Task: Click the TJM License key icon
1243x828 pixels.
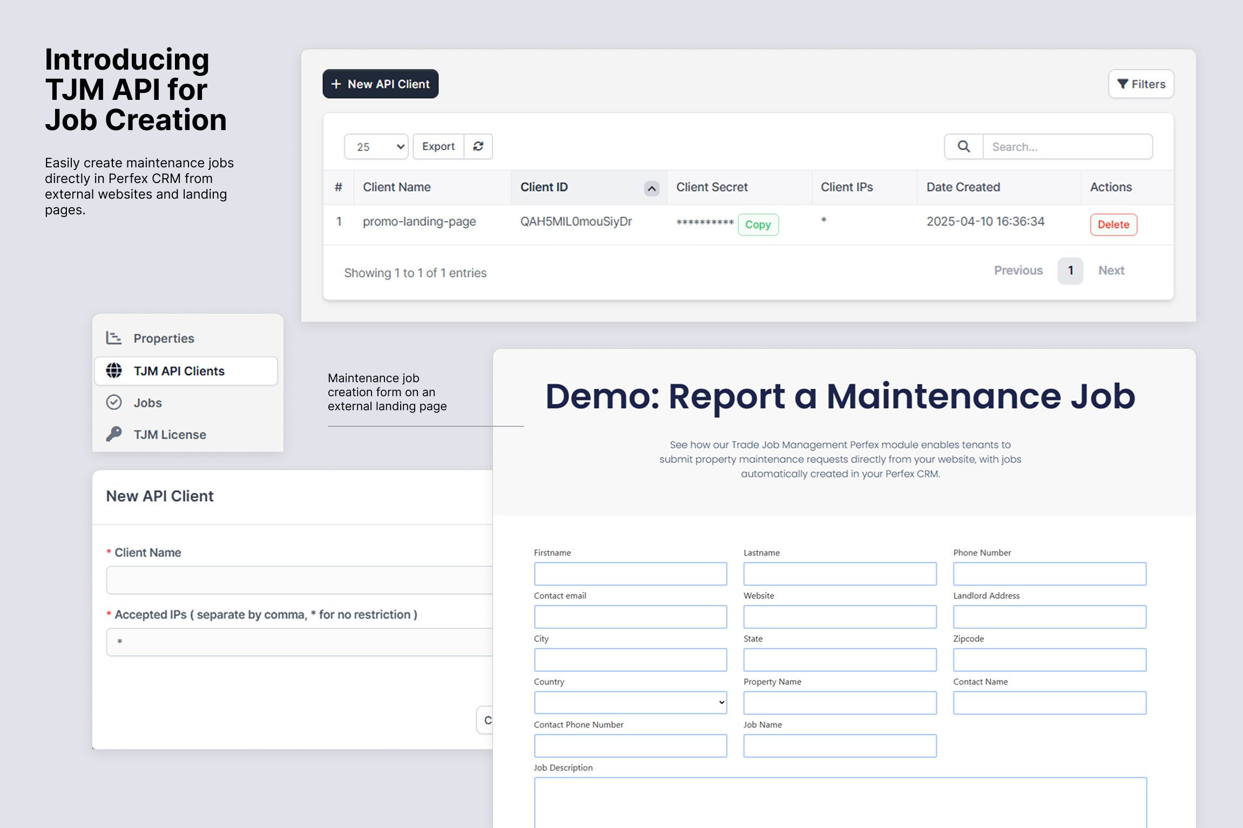Action: [114, 434]
